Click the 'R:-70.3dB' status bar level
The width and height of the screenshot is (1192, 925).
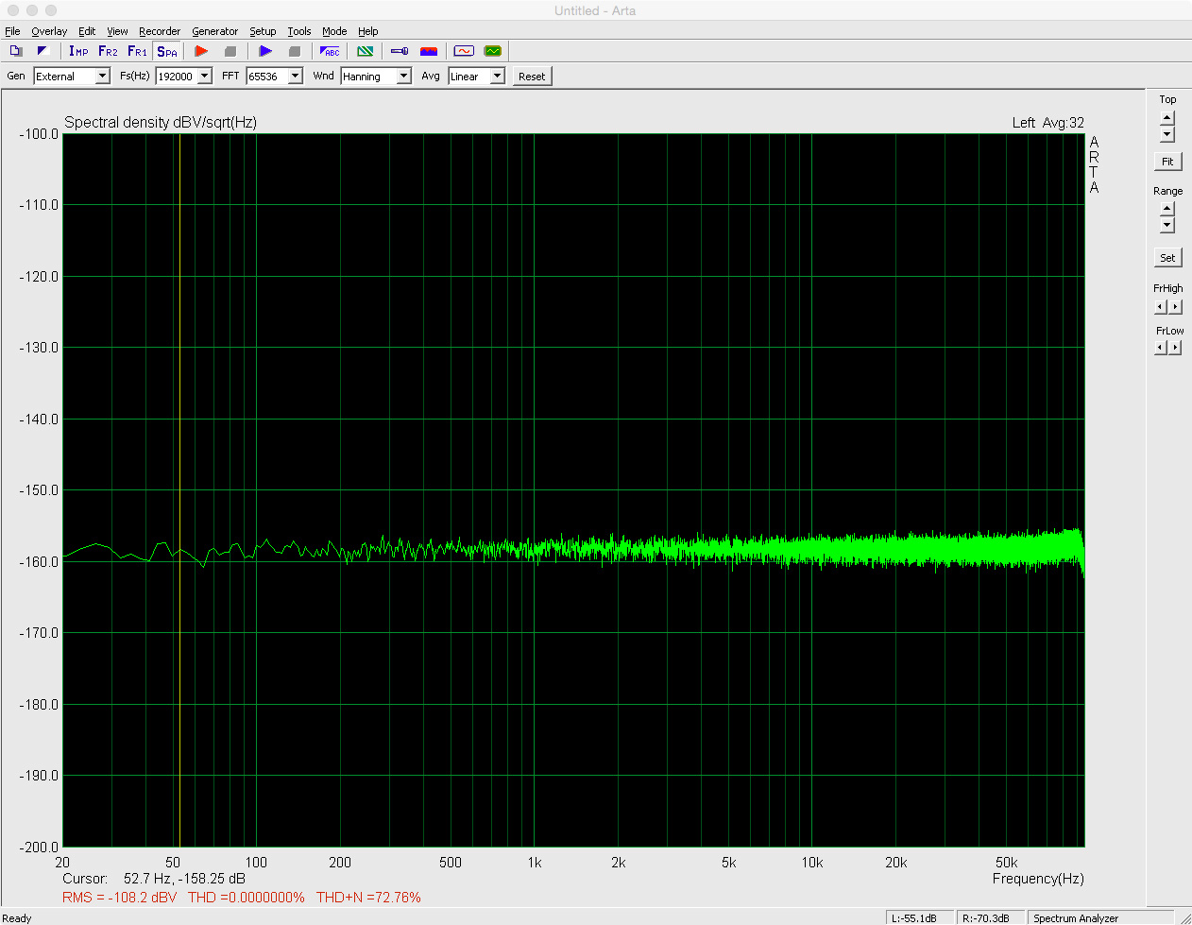coord(986,917)
